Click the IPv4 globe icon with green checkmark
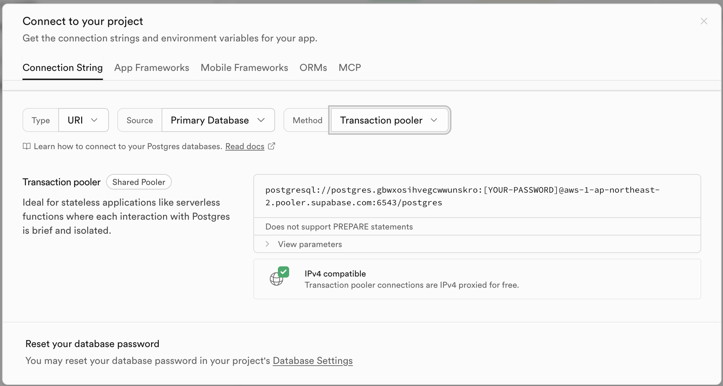Image resolution: width=723 pixels, height=386 pixels. coord(279,277)
